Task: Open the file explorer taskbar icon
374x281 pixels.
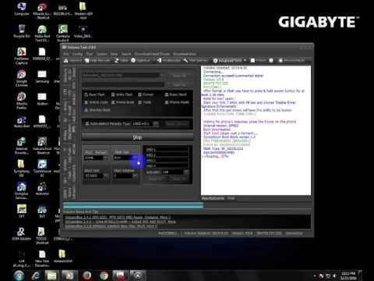Action: [52, 276]
